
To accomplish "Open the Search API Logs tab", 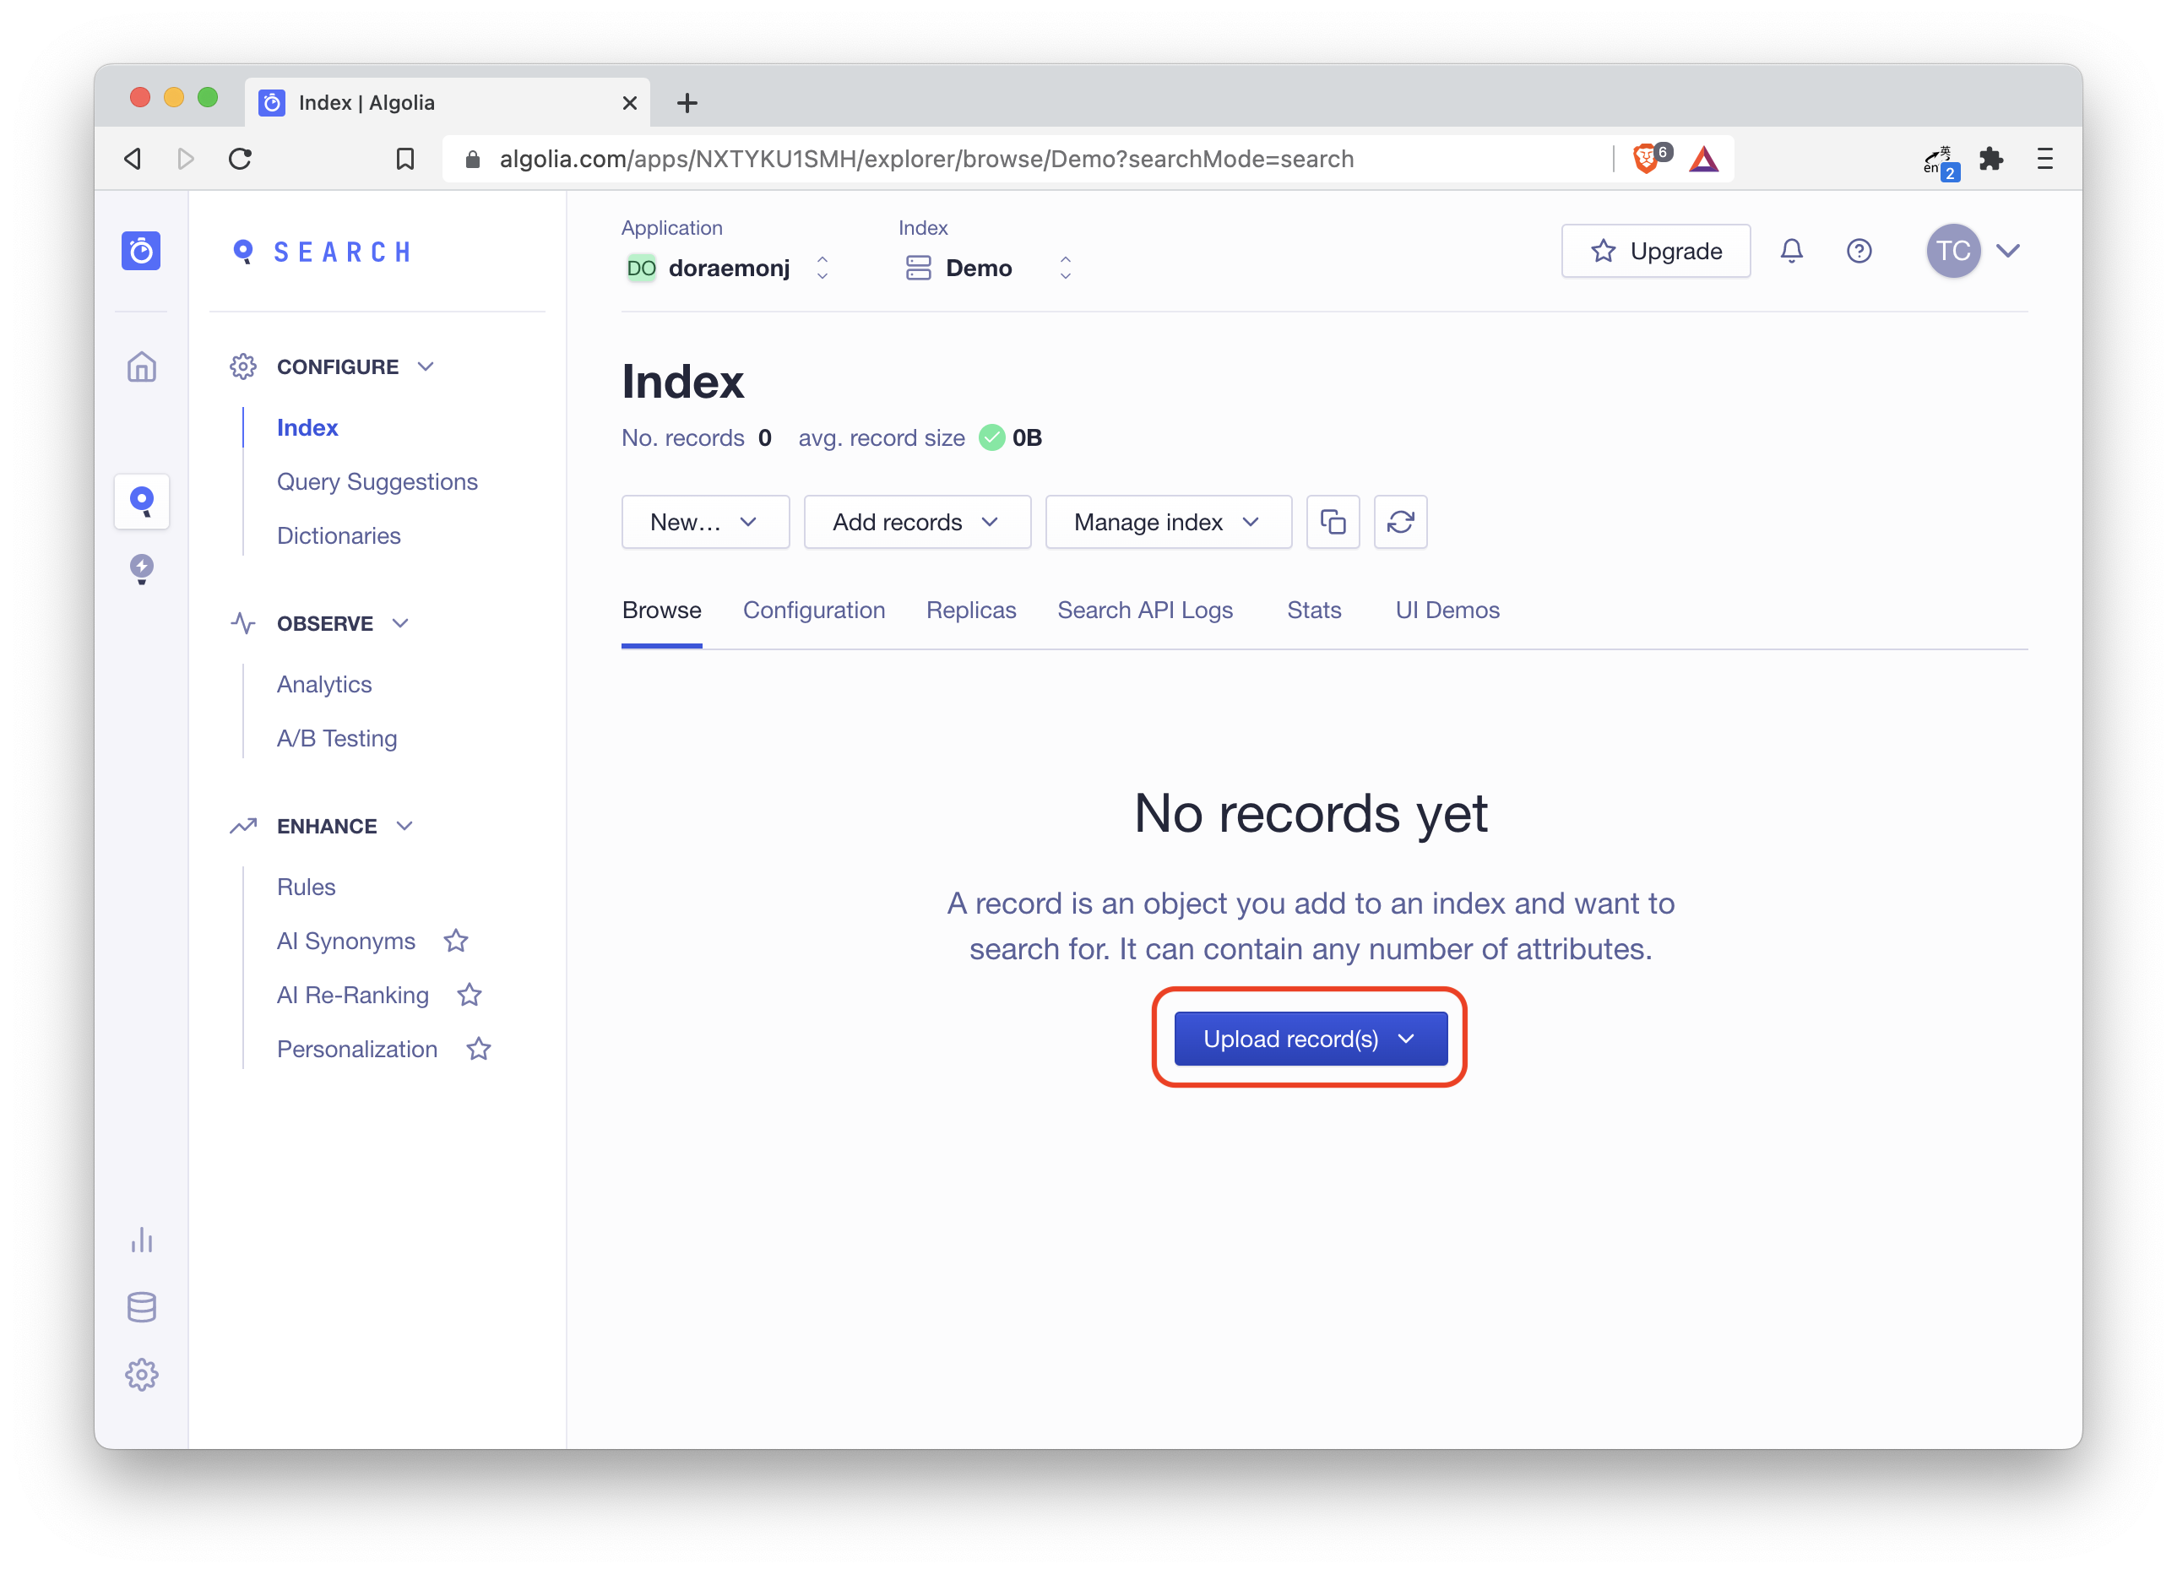I will [x=1145, y=610].
